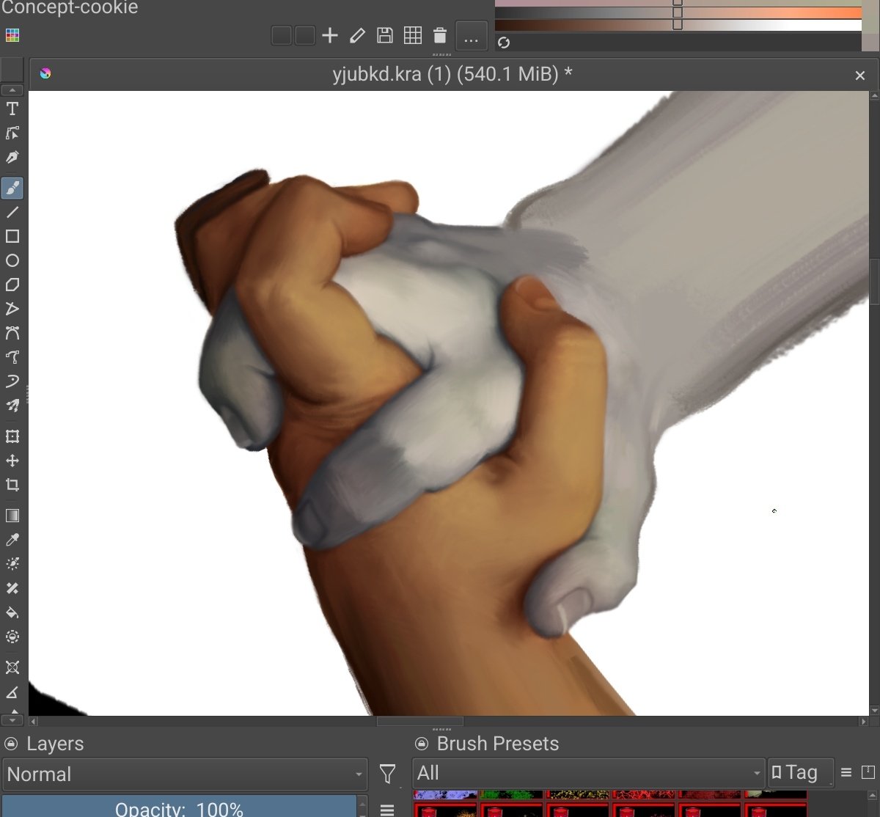
Task: Select the Polygon tool
Action: 12,285
